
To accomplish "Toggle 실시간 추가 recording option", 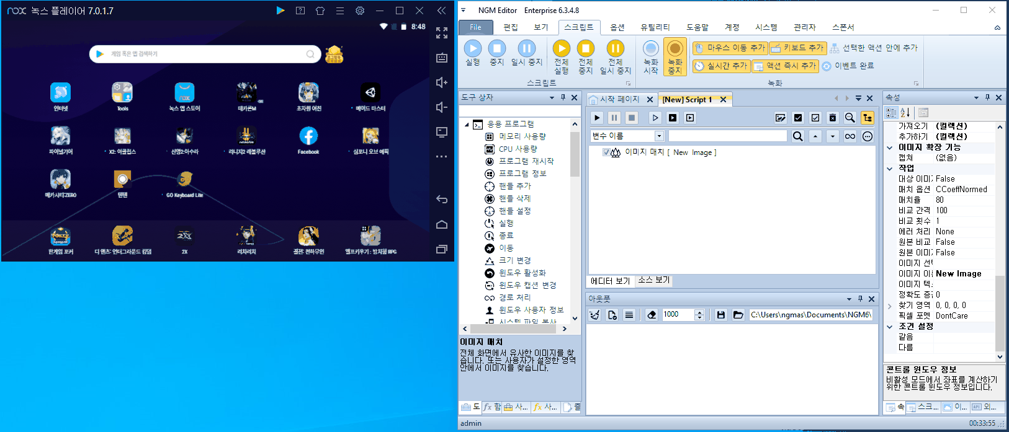I will coord(721,66).
